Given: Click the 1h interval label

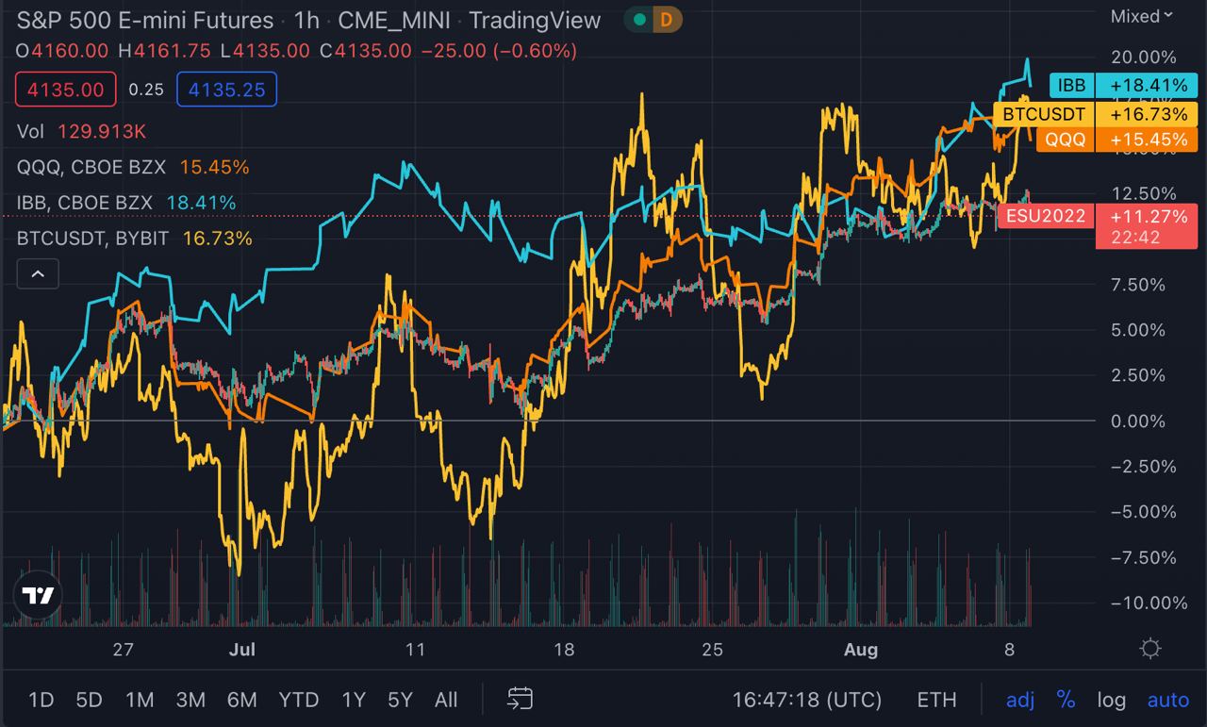Looking at the screenshot, I should click(x=306, y=20).
